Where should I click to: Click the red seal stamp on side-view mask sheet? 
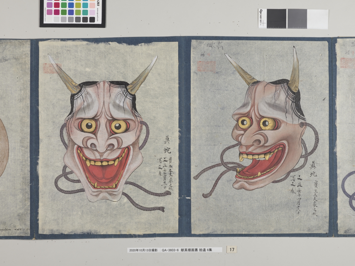point(206,66)
